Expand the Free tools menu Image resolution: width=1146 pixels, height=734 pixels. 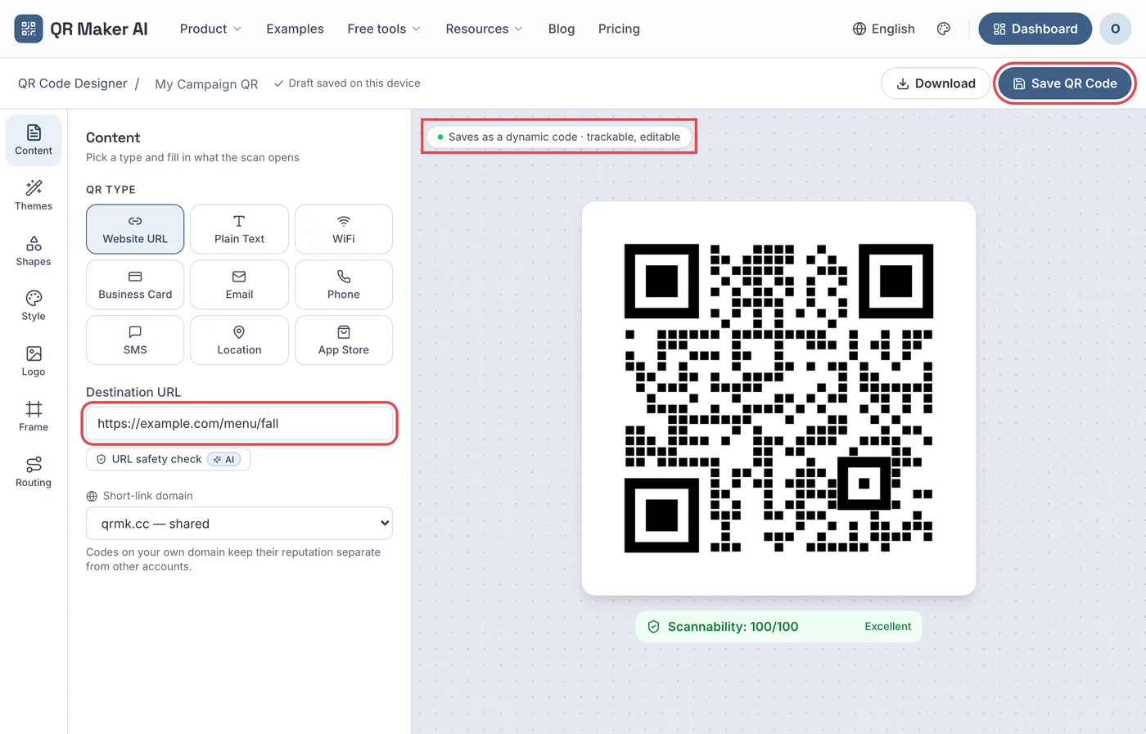pyautogui.click(x=384, y=29)
